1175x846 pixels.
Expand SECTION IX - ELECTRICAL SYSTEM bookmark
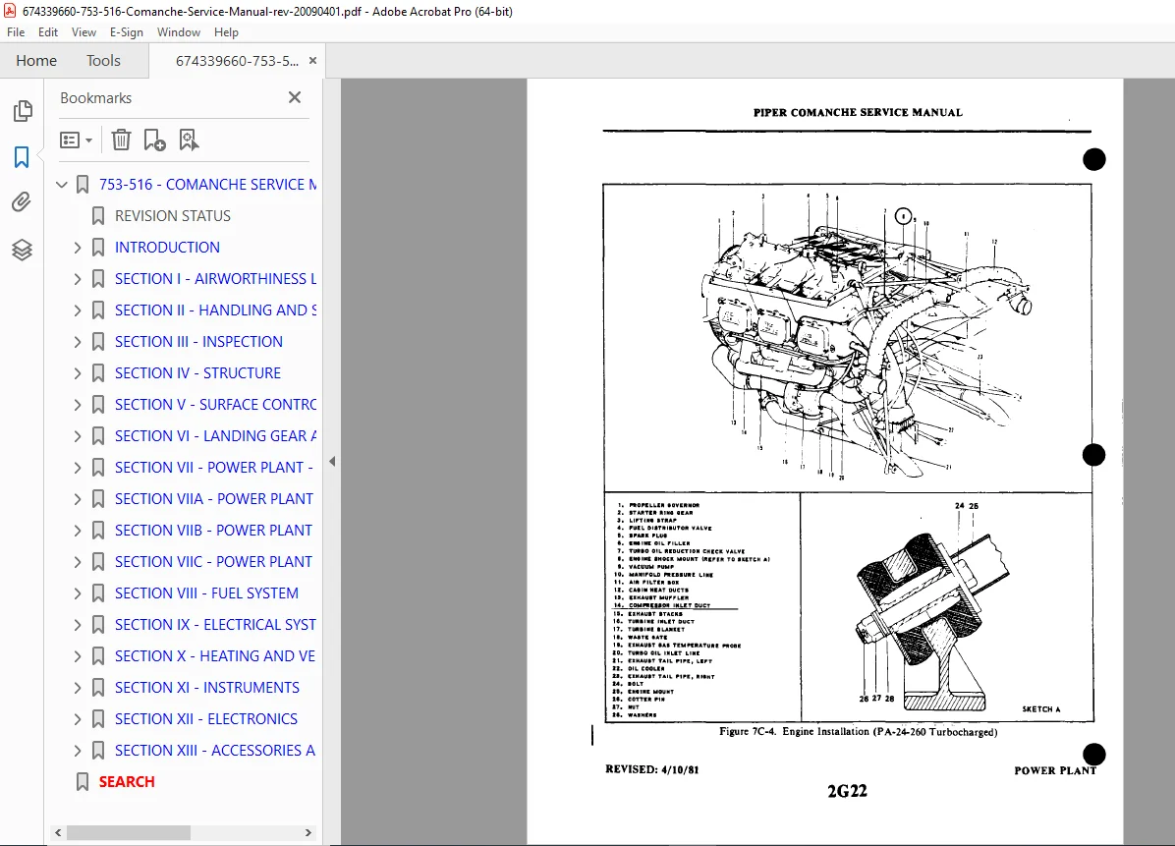[x=78, y=625]
